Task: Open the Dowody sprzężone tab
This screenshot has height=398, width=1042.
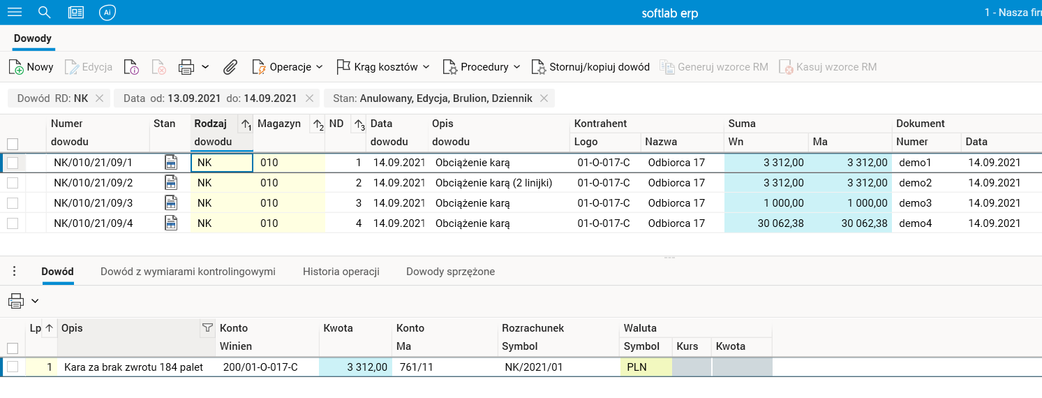Action: (450, 272)
